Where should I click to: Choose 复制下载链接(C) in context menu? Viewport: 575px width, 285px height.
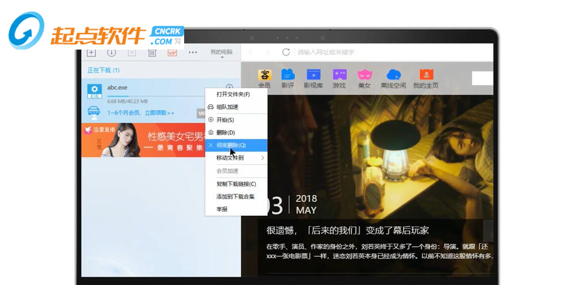(x=236, y=184)
